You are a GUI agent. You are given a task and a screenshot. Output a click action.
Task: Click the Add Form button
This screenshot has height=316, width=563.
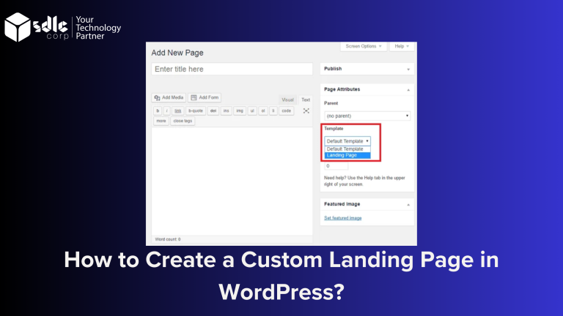coord(205,97)
